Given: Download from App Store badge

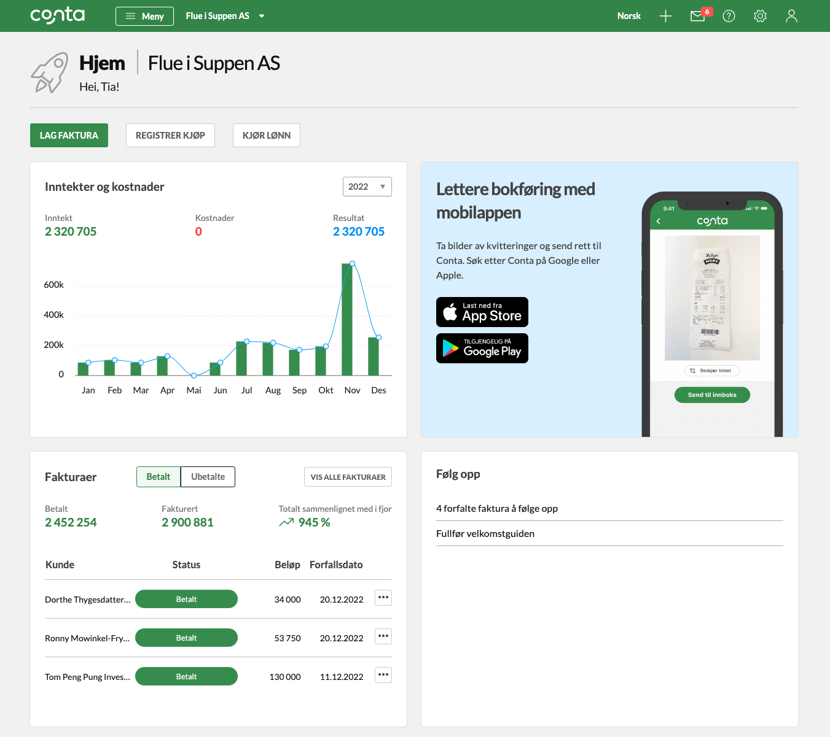Looking at the screenshot, I should pos(482,312).
